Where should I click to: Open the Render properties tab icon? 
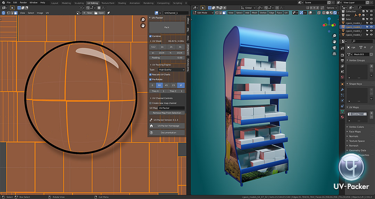click(x=342, y=55)
